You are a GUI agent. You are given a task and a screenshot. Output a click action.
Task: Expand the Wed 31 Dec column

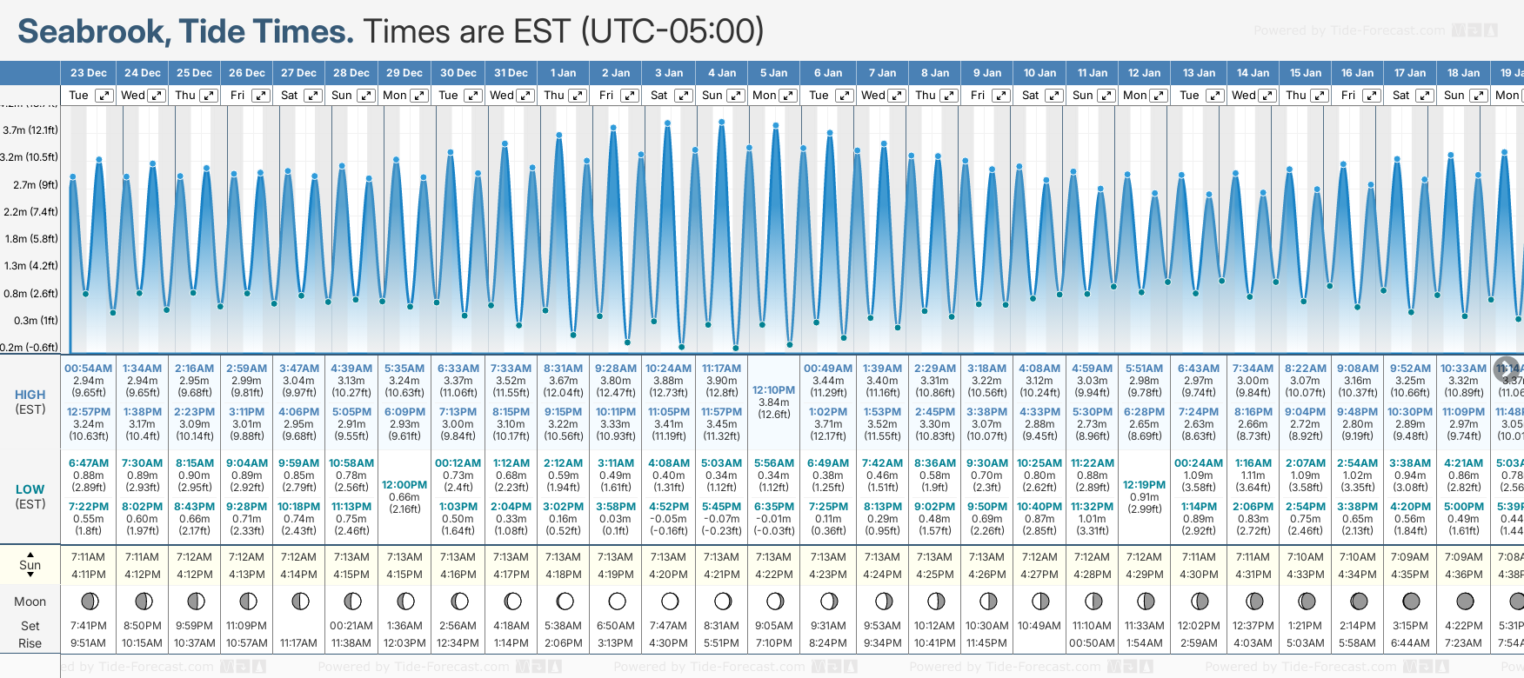pos(525,96)
